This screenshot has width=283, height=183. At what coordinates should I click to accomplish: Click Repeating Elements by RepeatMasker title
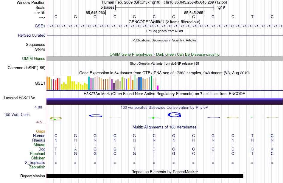coord(165,172)
